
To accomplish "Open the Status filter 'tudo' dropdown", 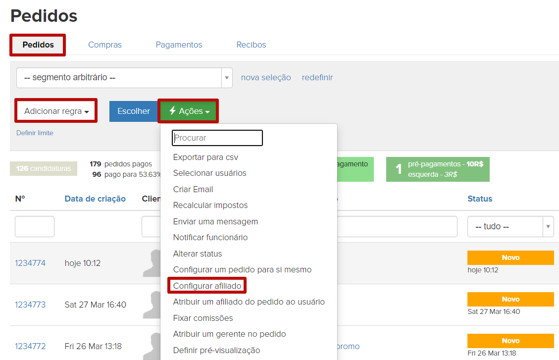I will [x=509, y=226].
